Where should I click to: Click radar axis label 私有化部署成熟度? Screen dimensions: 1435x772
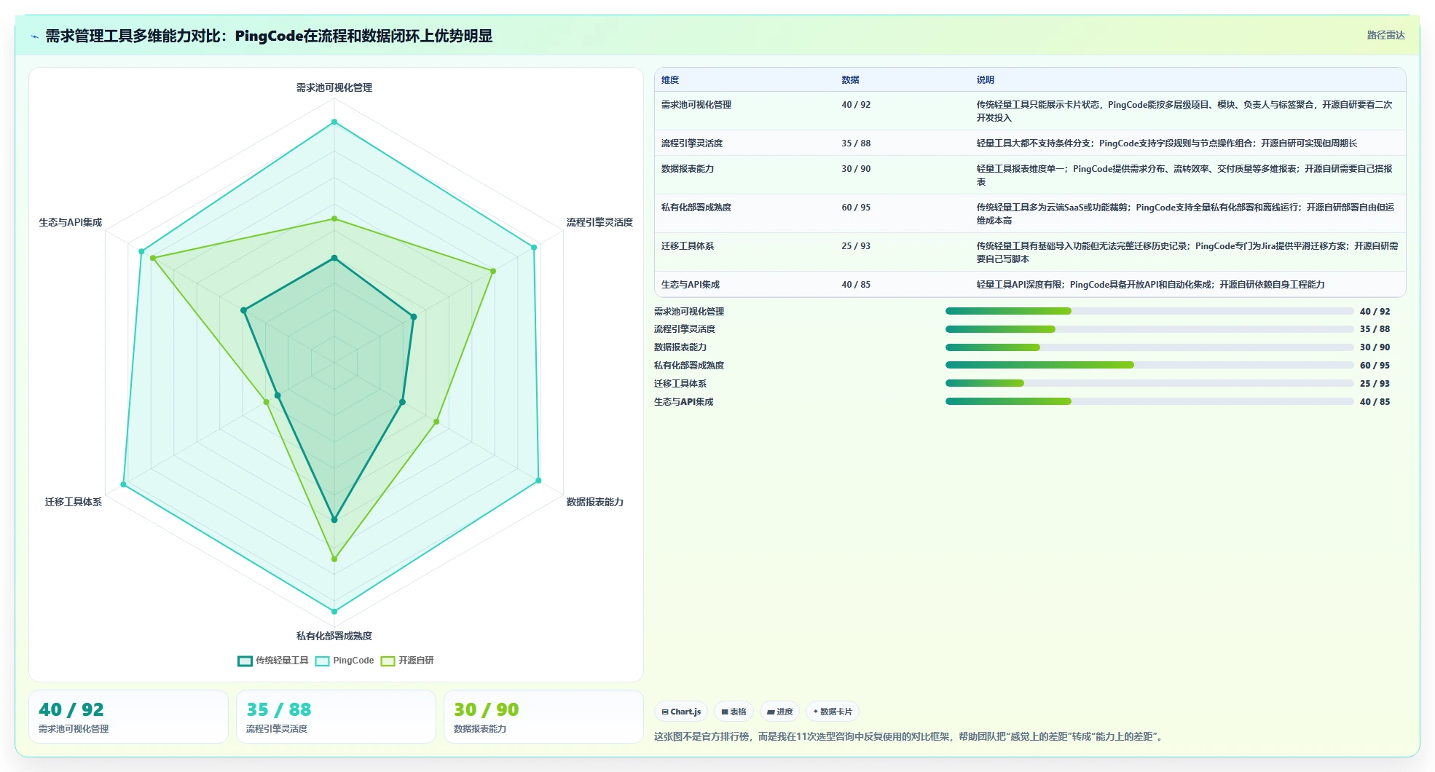coord(334,636)
